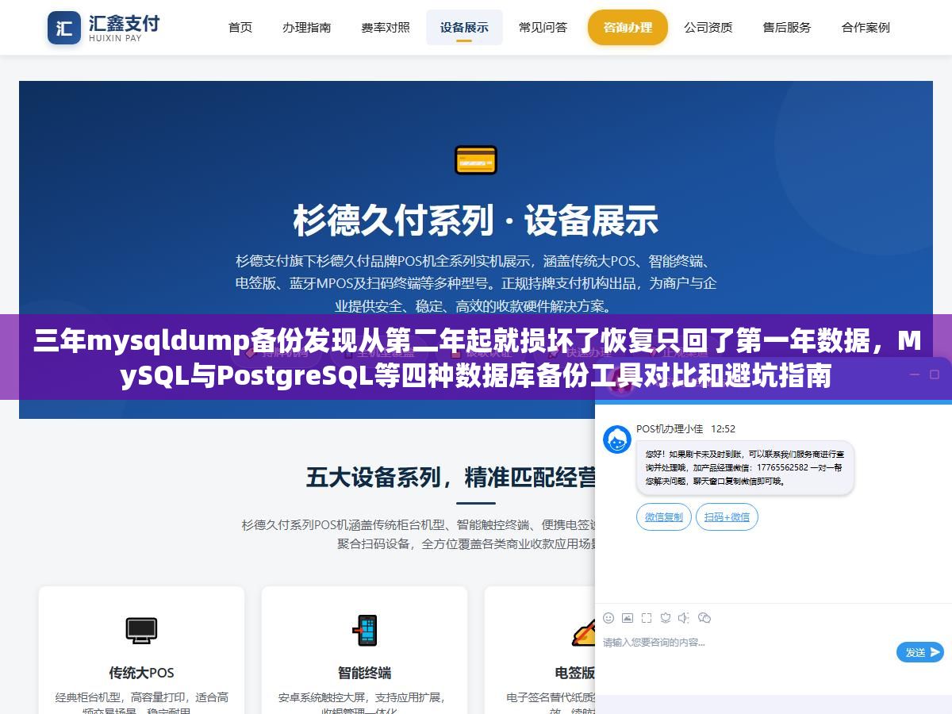952x714 pixels.
Task: Click the 传统大POS monitor icon
Action: (141, 630)
